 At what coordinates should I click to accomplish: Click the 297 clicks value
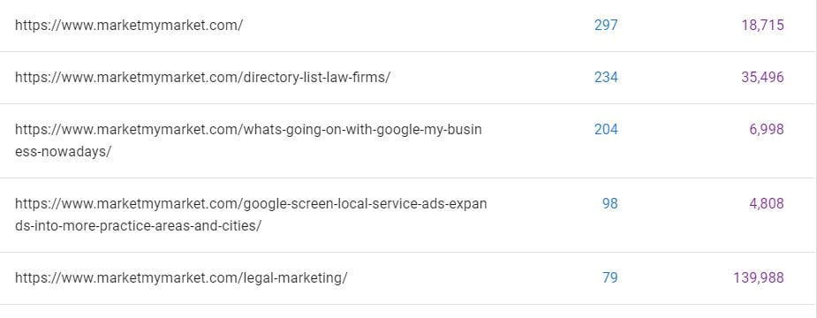(606, 25)
